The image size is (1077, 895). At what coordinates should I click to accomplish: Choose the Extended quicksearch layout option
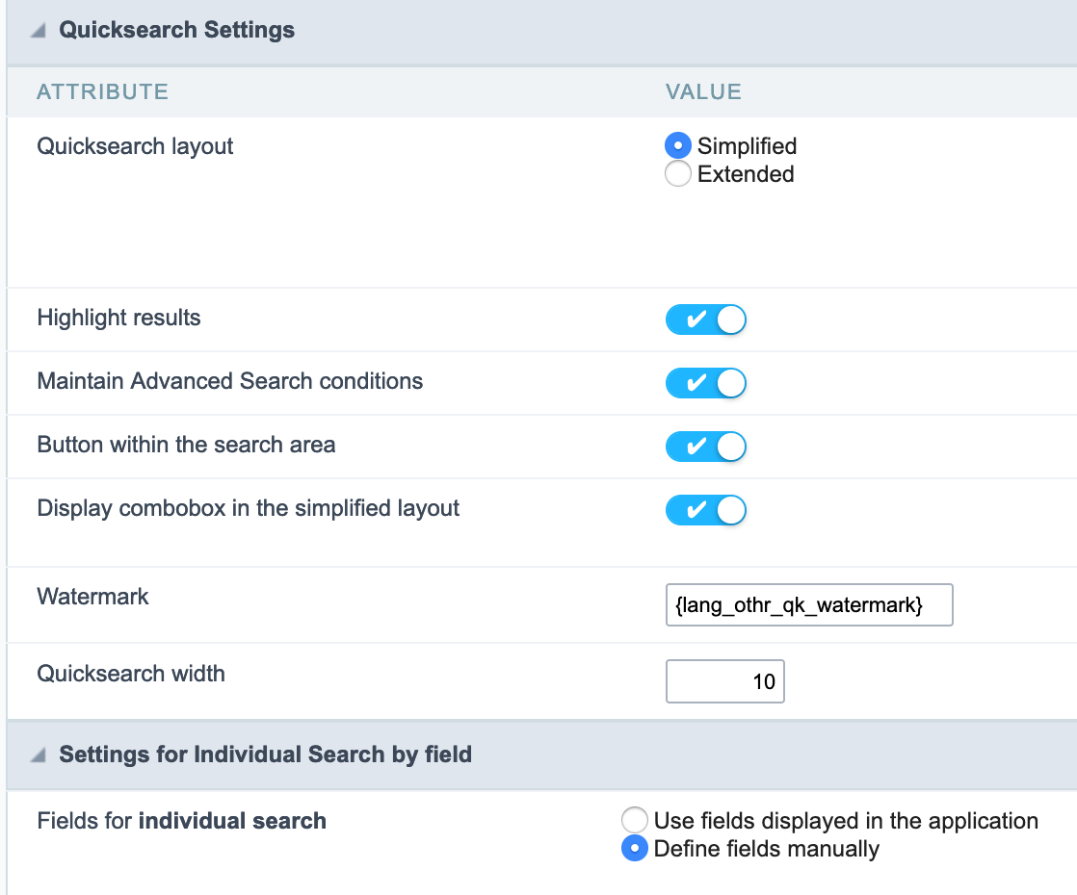pos(678,174)
